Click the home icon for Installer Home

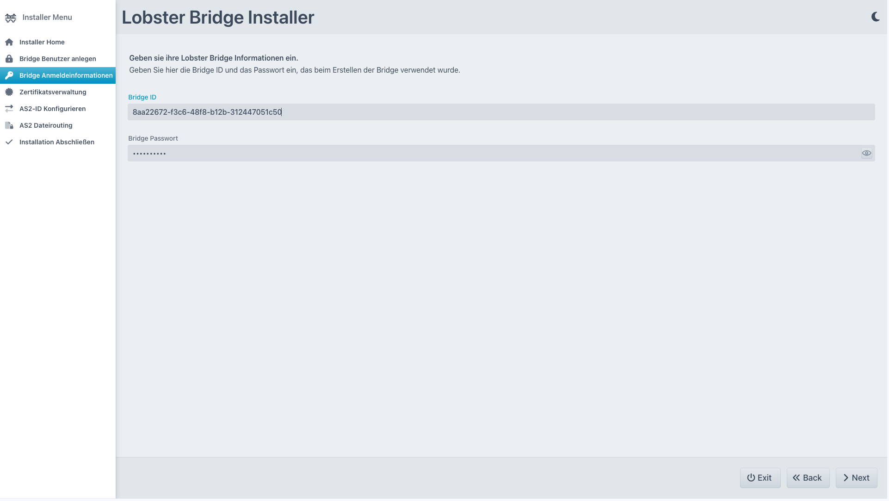click(9, 42)
